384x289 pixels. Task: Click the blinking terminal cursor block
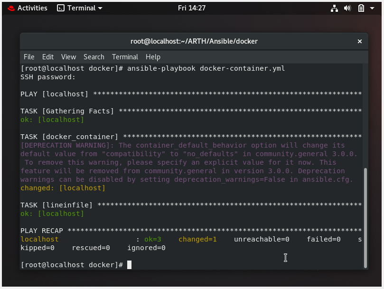[x=129, y=265]
